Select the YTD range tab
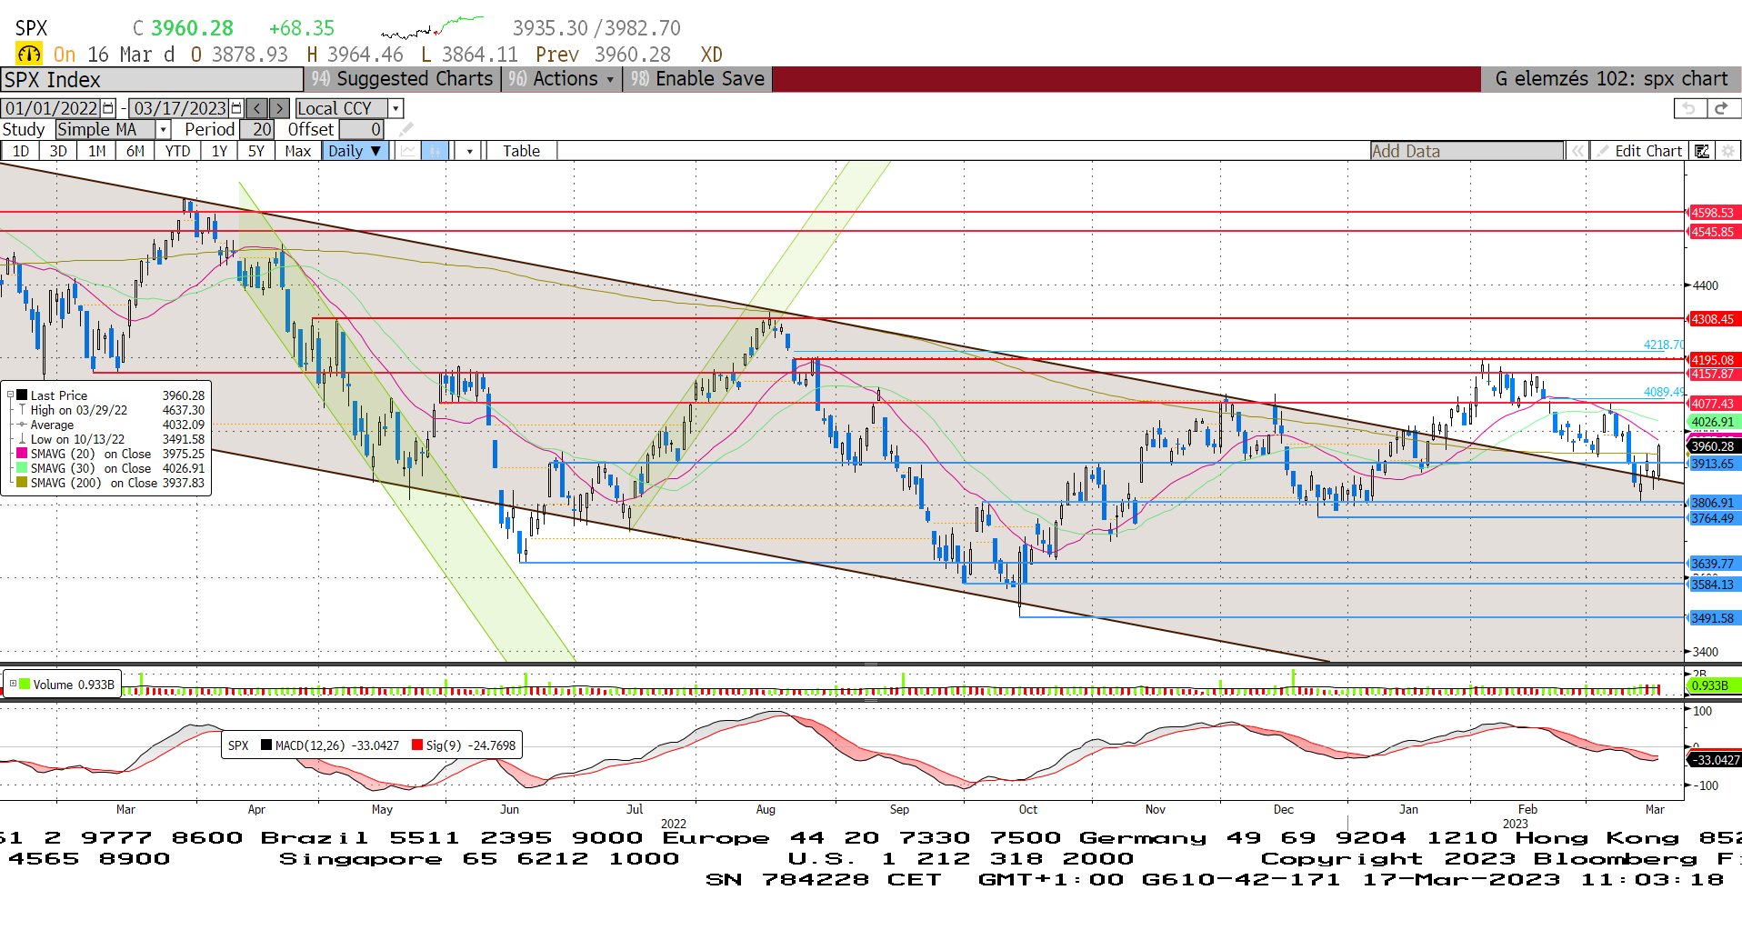This screenshot has height=930, width=1742. pyautogui.click(x=177, y=151)
